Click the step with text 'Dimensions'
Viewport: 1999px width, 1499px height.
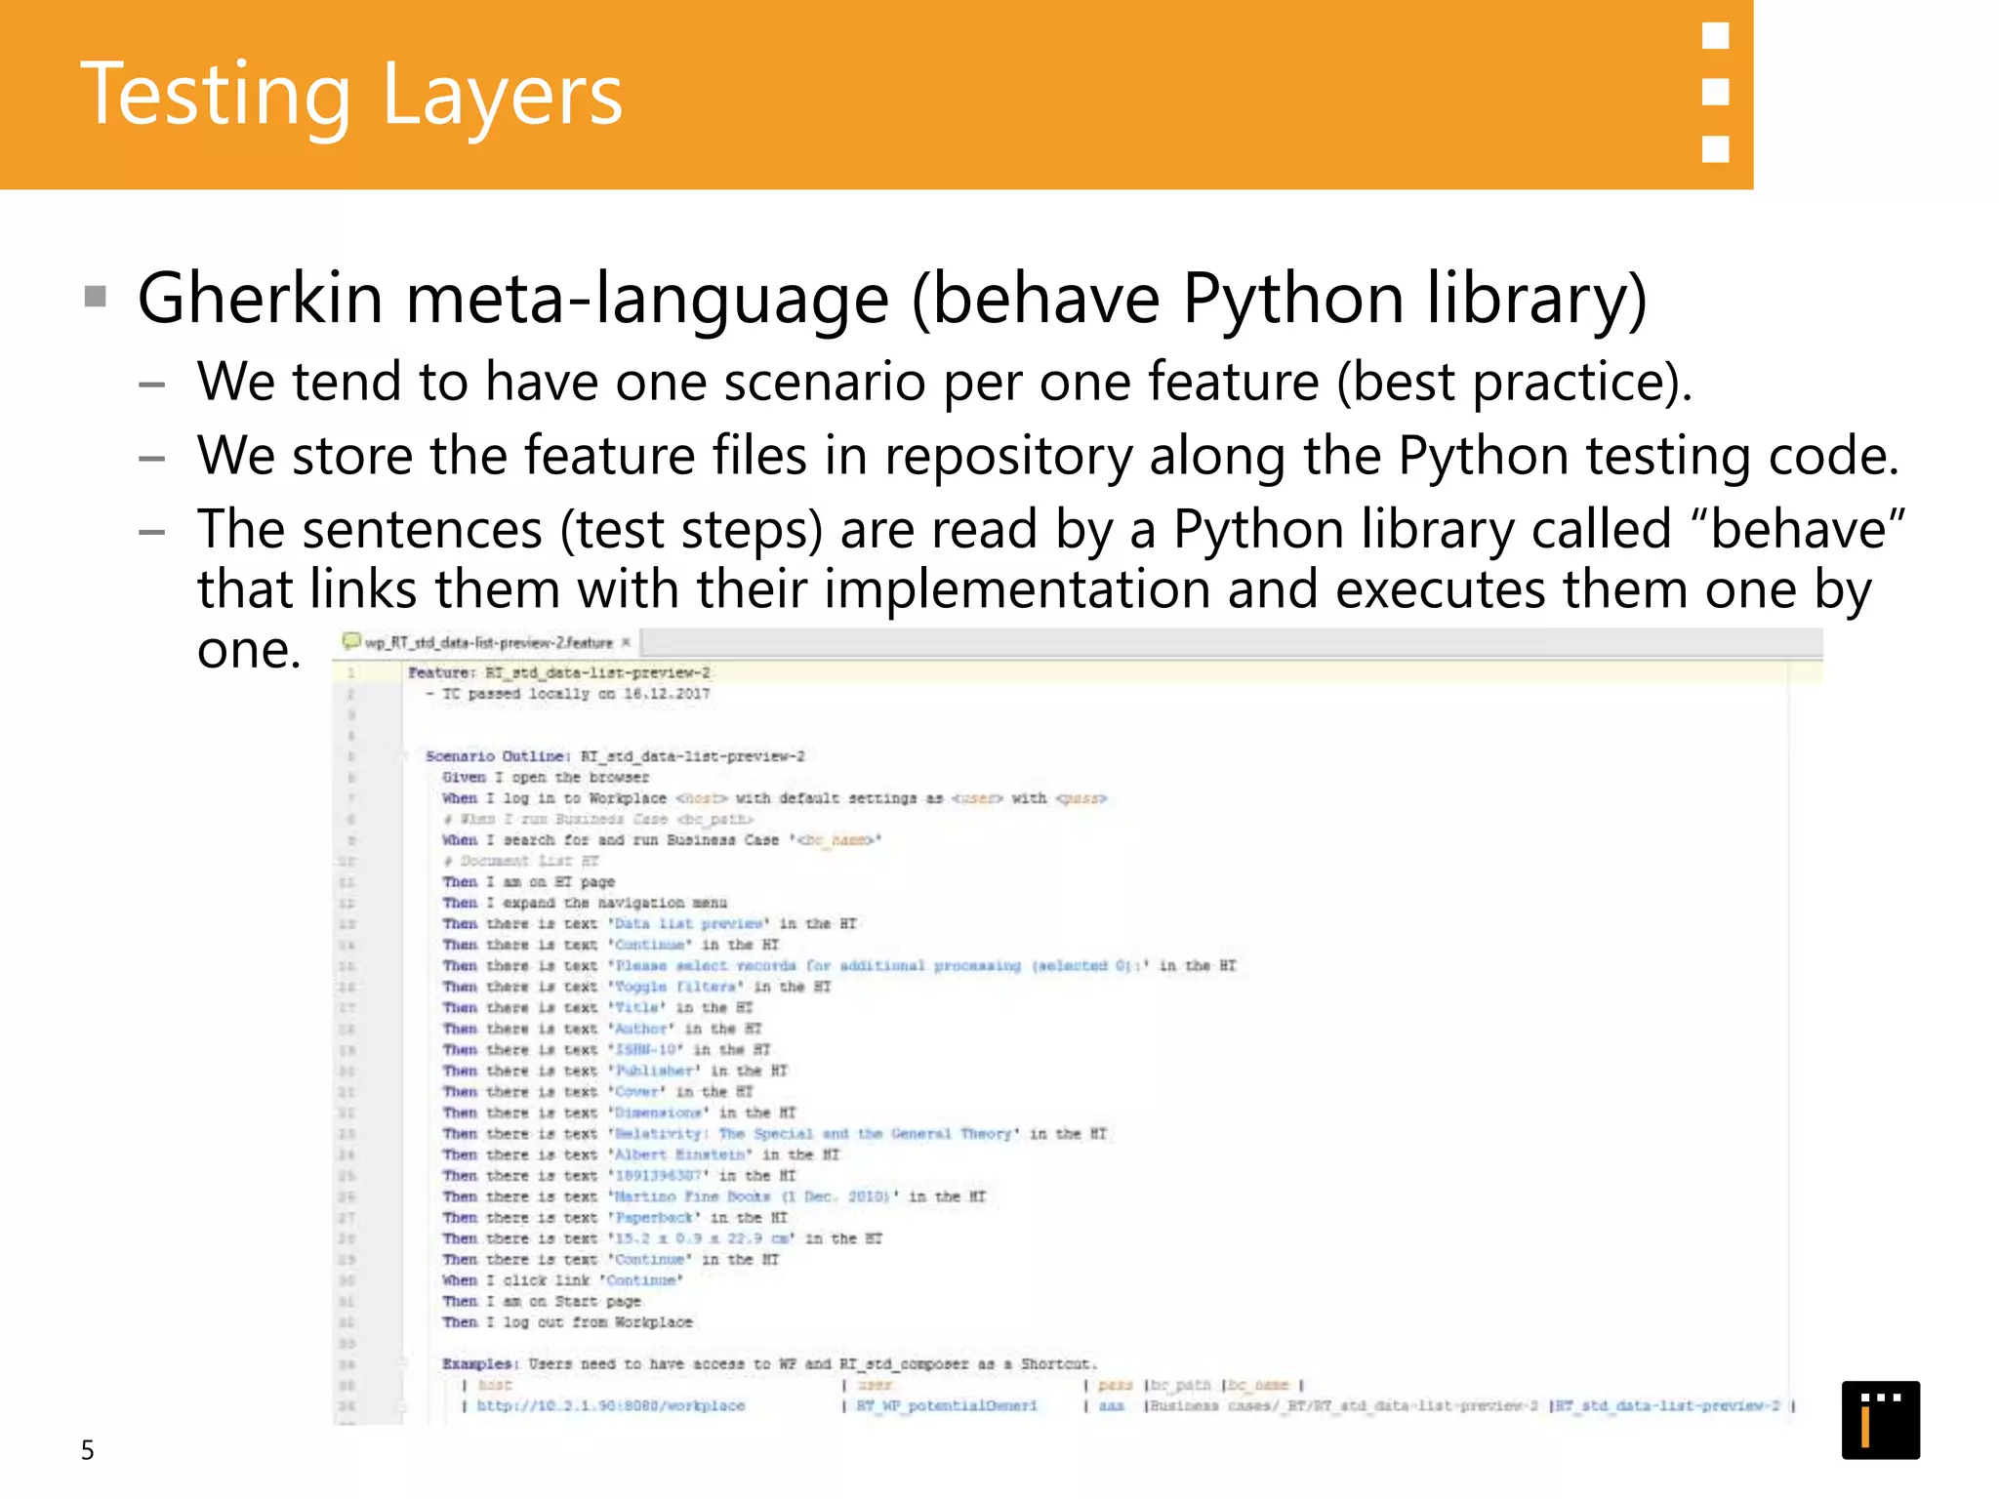[619, 1114]
